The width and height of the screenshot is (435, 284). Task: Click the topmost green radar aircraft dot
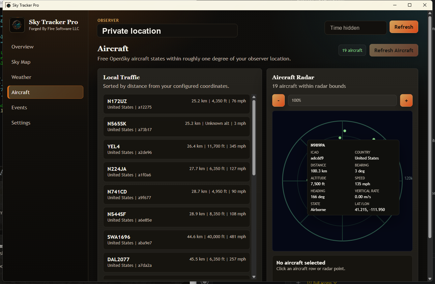345,131
